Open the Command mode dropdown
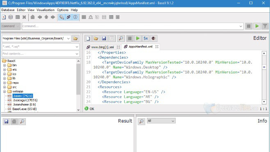The image size is (270, 152). [11, 26]
